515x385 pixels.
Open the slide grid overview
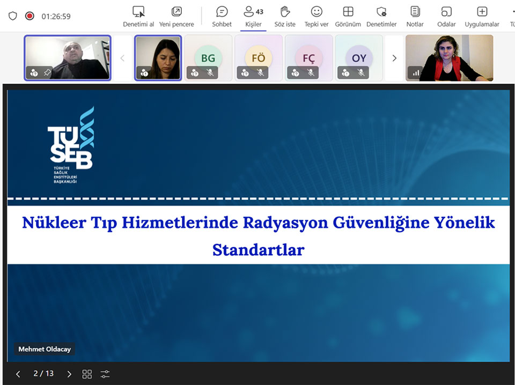[x=87, y=374]
